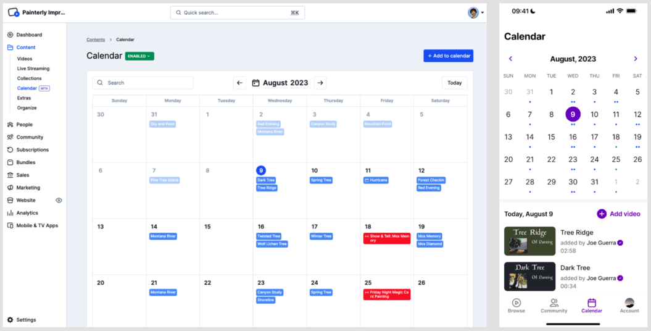This screenshot has height=331, width=651.
Task: Open the Winter Tree event
Action: [x=321, y=237]
